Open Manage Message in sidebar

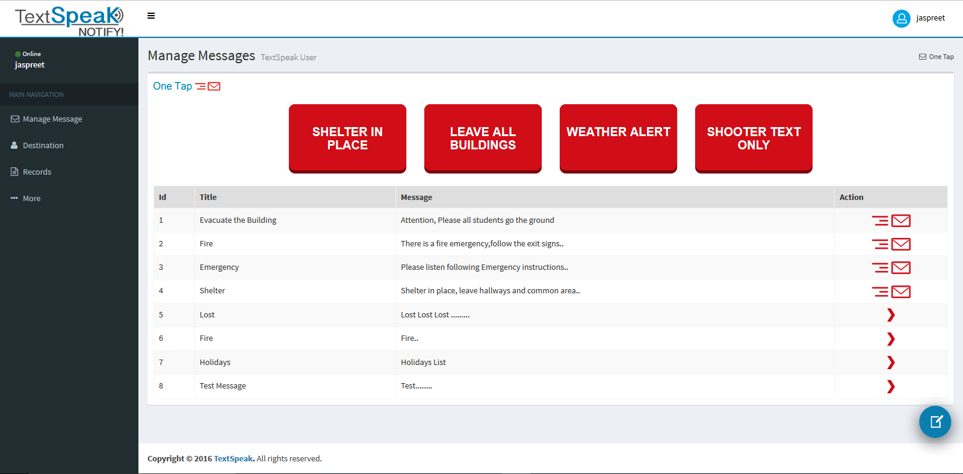[x=52, y=119]
